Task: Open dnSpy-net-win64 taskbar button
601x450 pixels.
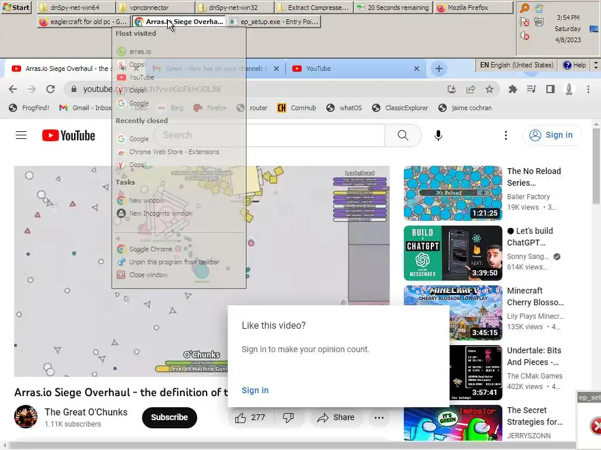Action: [77, 7]
